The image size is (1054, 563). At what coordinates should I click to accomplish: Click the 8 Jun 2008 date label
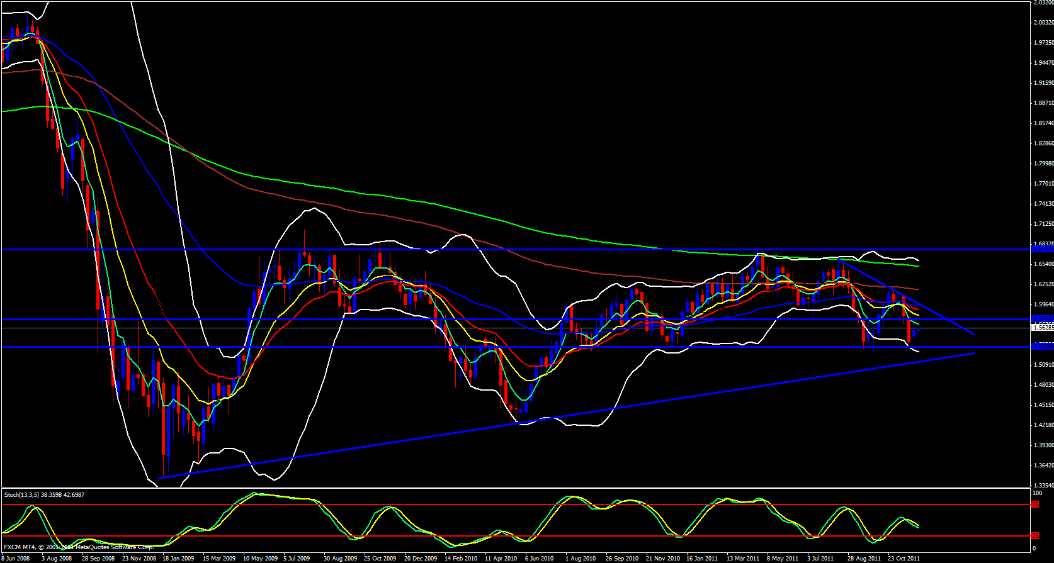[x=15, y=558]
